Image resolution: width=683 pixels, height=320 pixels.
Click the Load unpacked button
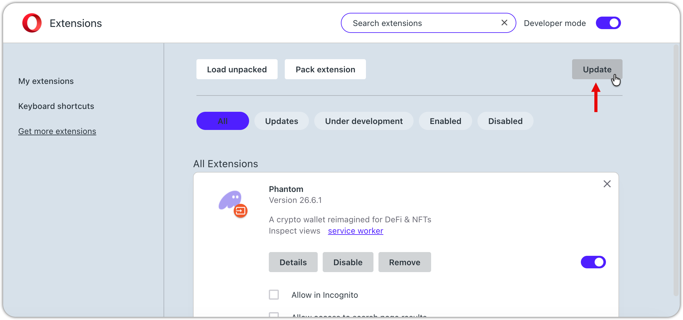point(237,69)
